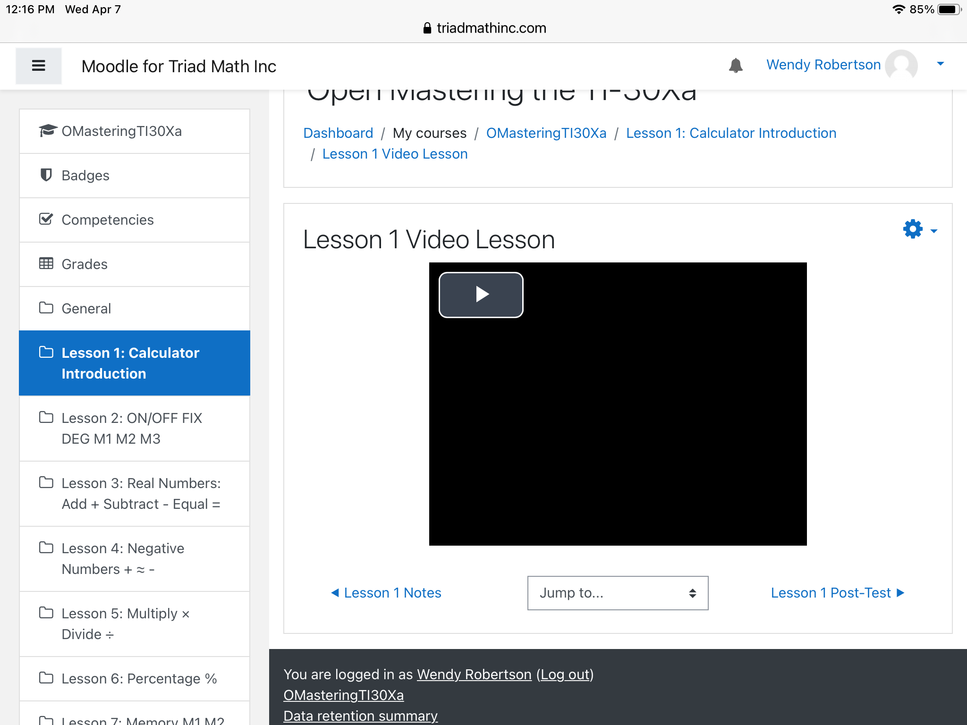The image size is (967, 725).
Task: Click the black video player area
Action: 618,404
